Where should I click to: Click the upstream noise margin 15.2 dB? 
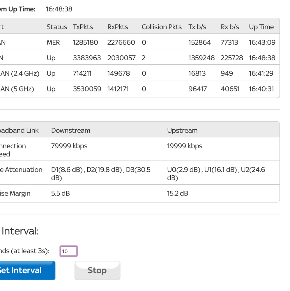pyautogui.click(x=178, y=193)
